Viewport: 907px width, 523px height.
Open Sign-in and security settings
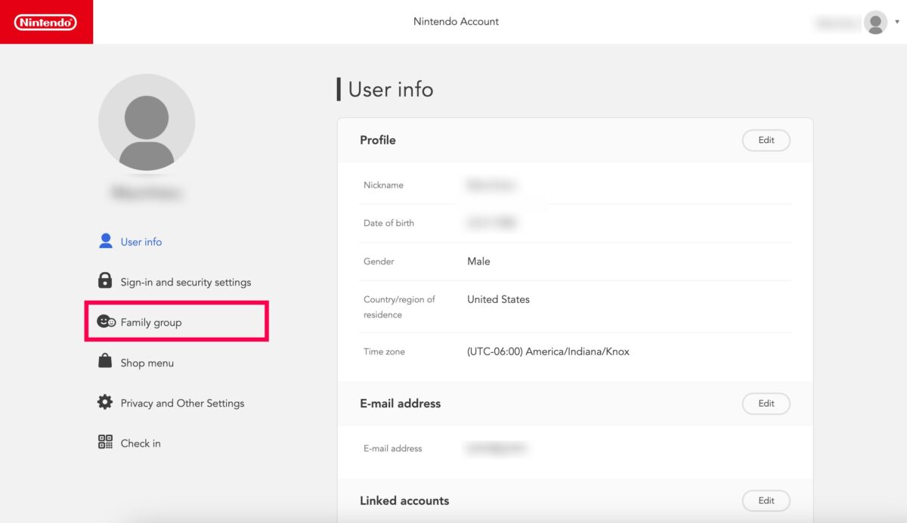point(186,282)
